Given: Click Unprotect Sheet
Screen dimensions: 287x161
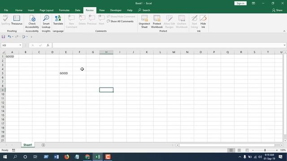Looking at the screenshot, I should pos(144,21).
